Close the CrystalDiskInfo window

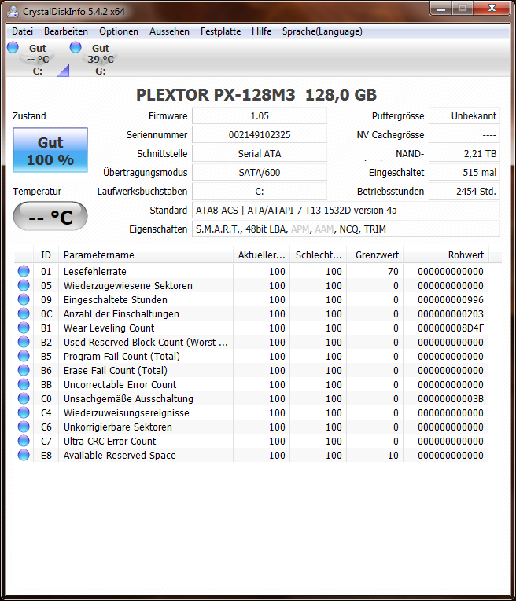point(492,9)
